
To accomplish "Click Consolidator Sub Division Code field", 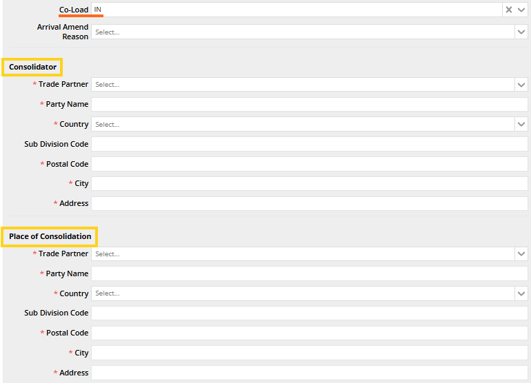I will [x=309, y=144].
